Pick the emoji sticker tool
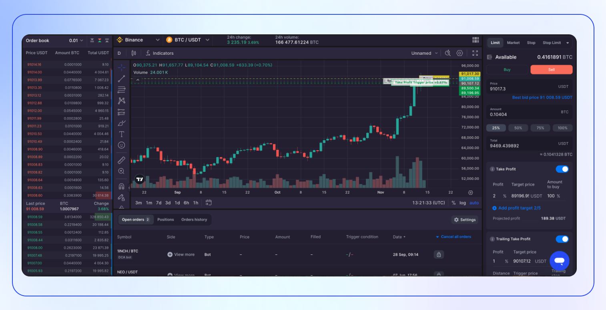606x310 pixels. click(x=121, y=145)
